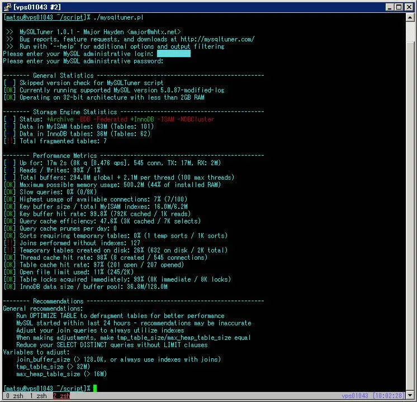Image resolution: width=417 pixels, height=402 pixels.
Task: Close the vps01043 terminal window
Action: coord(409,7)
